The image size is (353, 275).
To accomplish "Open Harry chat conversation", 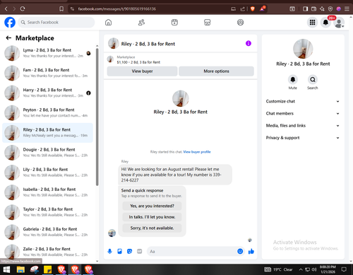I will click(x=47, y=93).
